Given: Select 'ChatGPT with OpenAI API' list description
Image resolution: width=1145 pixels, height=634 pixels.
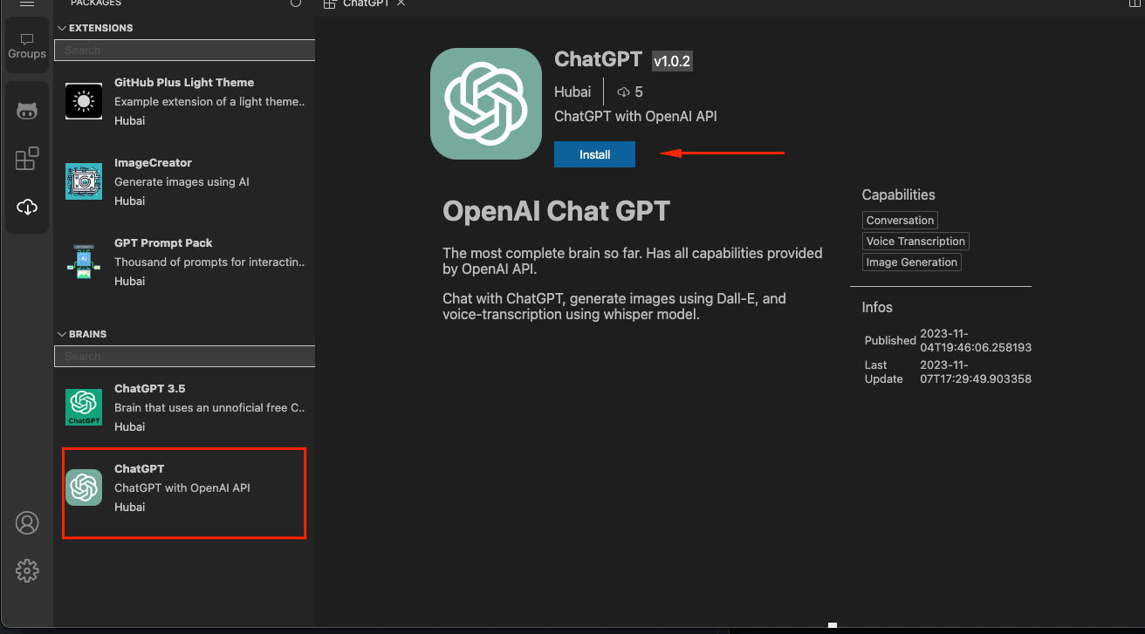Looking at the screenshot, I should tap(182, 487).
